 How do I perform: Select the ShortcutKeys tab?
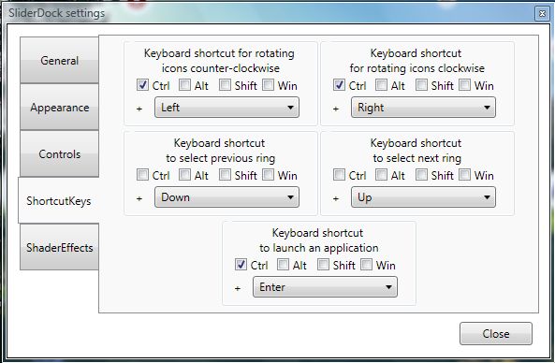tap(59, 200)
